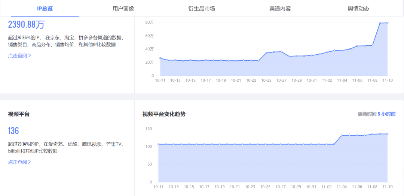This screenshot has height=196, width=404.
Task: Select the 10-11 first point on sales chart
Action: (160, 58)
